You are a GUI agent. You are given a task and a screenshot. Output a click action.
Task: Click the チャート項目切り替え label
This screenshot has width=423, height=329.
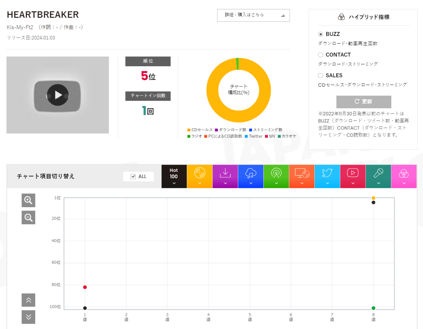tap(46, 176)
